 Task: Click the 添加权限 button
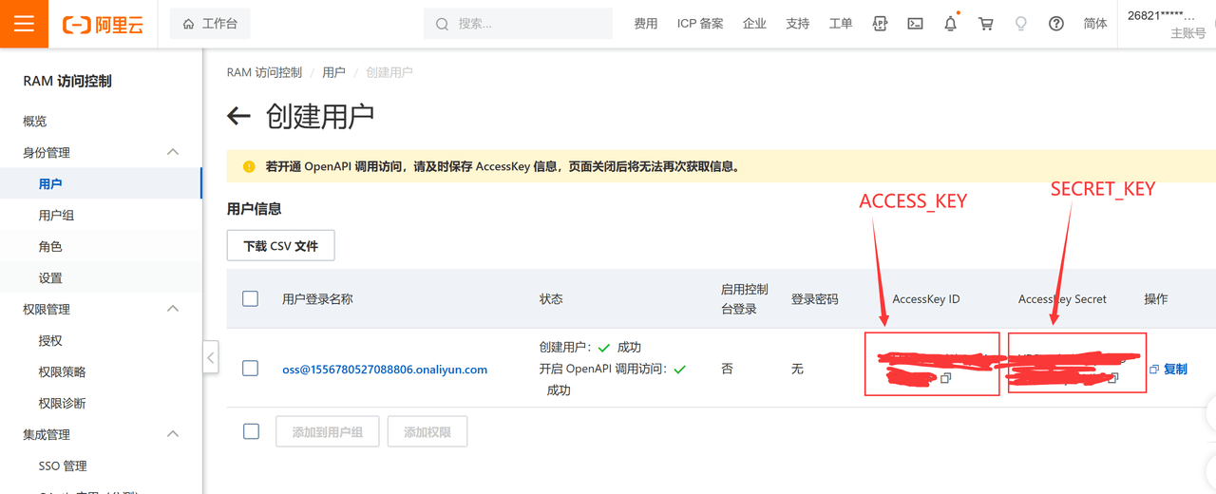coord(427,431)
